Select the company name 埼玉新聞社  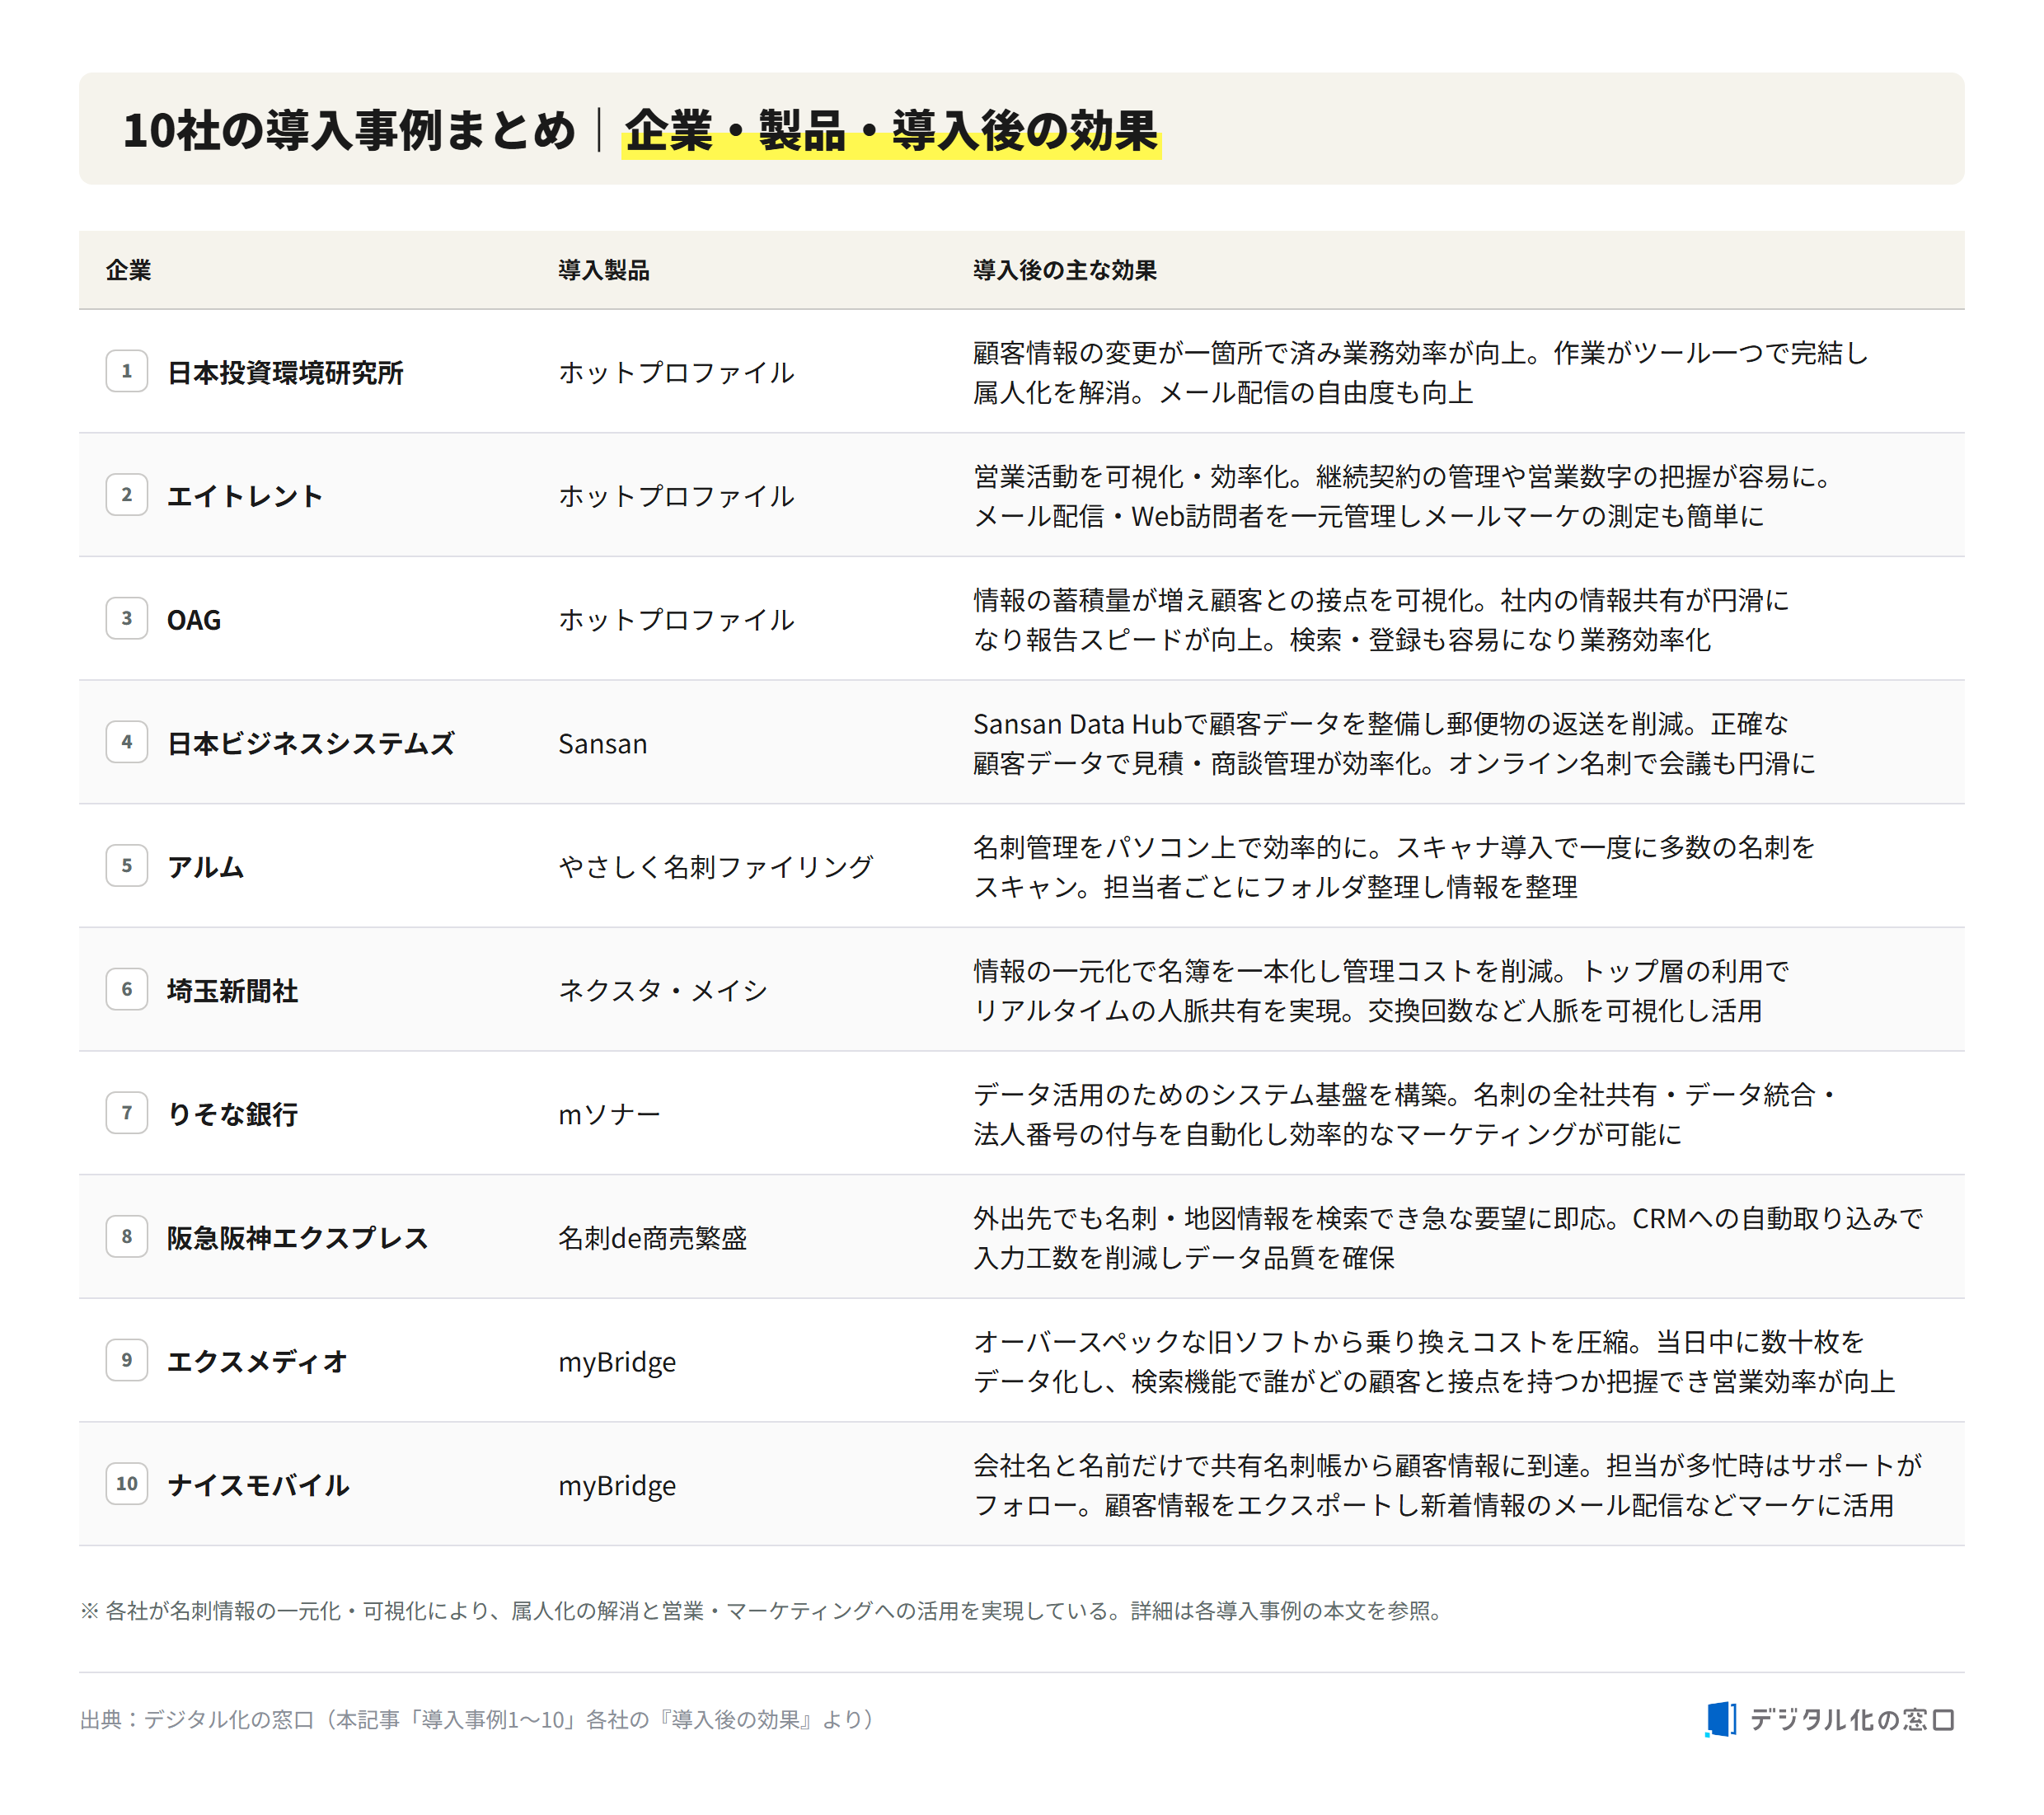click(232, 991)
